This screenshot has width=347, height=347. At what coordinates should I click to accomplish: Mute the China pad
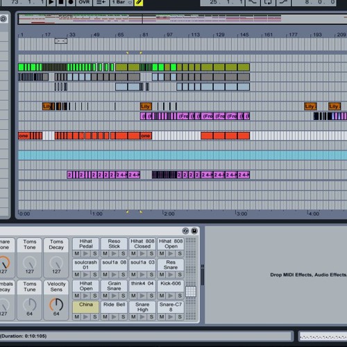tap(77, 316)
